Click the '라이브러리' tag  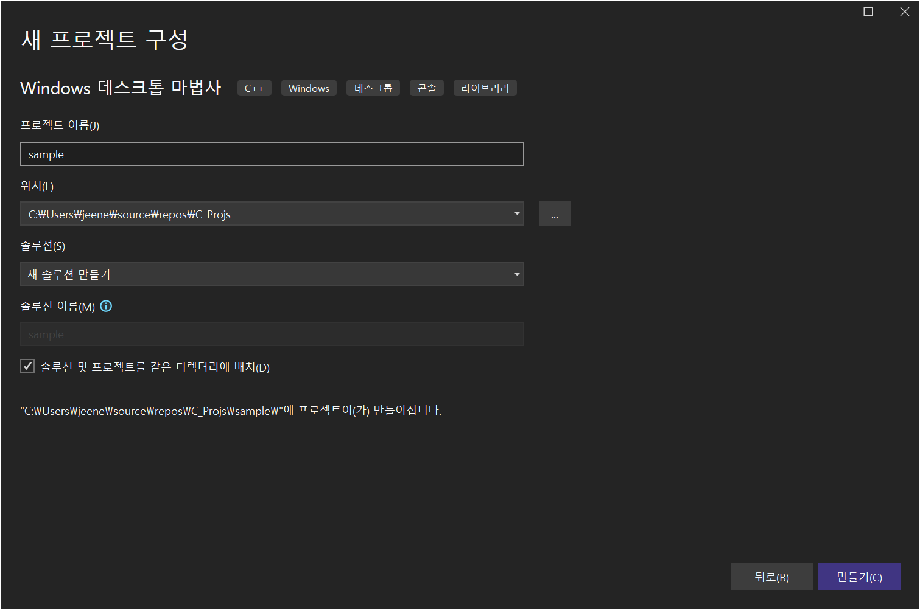pyautogui.click(x=485, y=88)
